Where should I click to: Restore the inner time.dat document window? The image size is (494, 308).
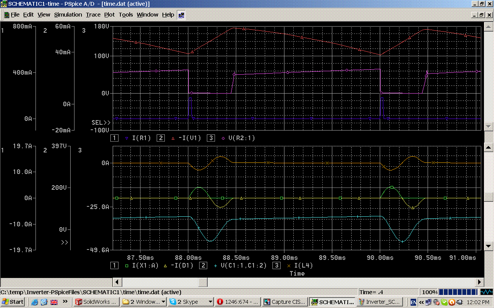pos(481,15)
